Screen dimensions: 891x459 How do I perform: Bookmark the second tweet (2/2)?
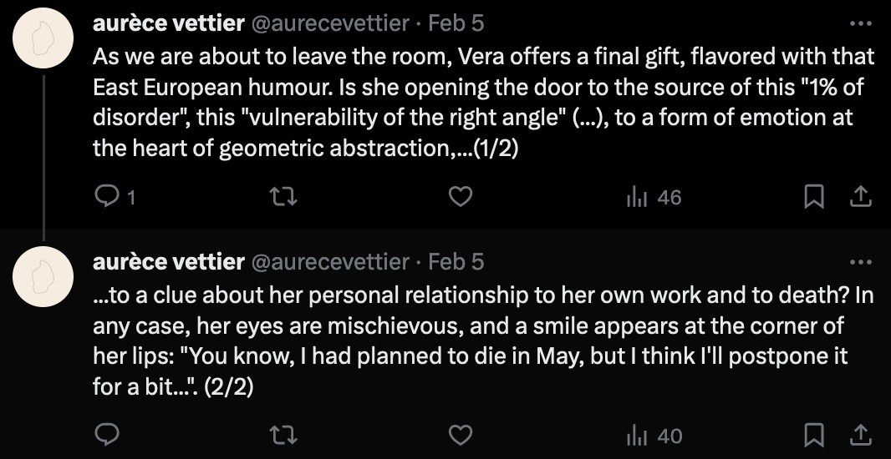tap(813, 435)
